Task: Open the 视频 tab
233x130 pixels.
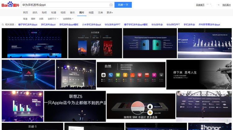Action: point(63,13)
